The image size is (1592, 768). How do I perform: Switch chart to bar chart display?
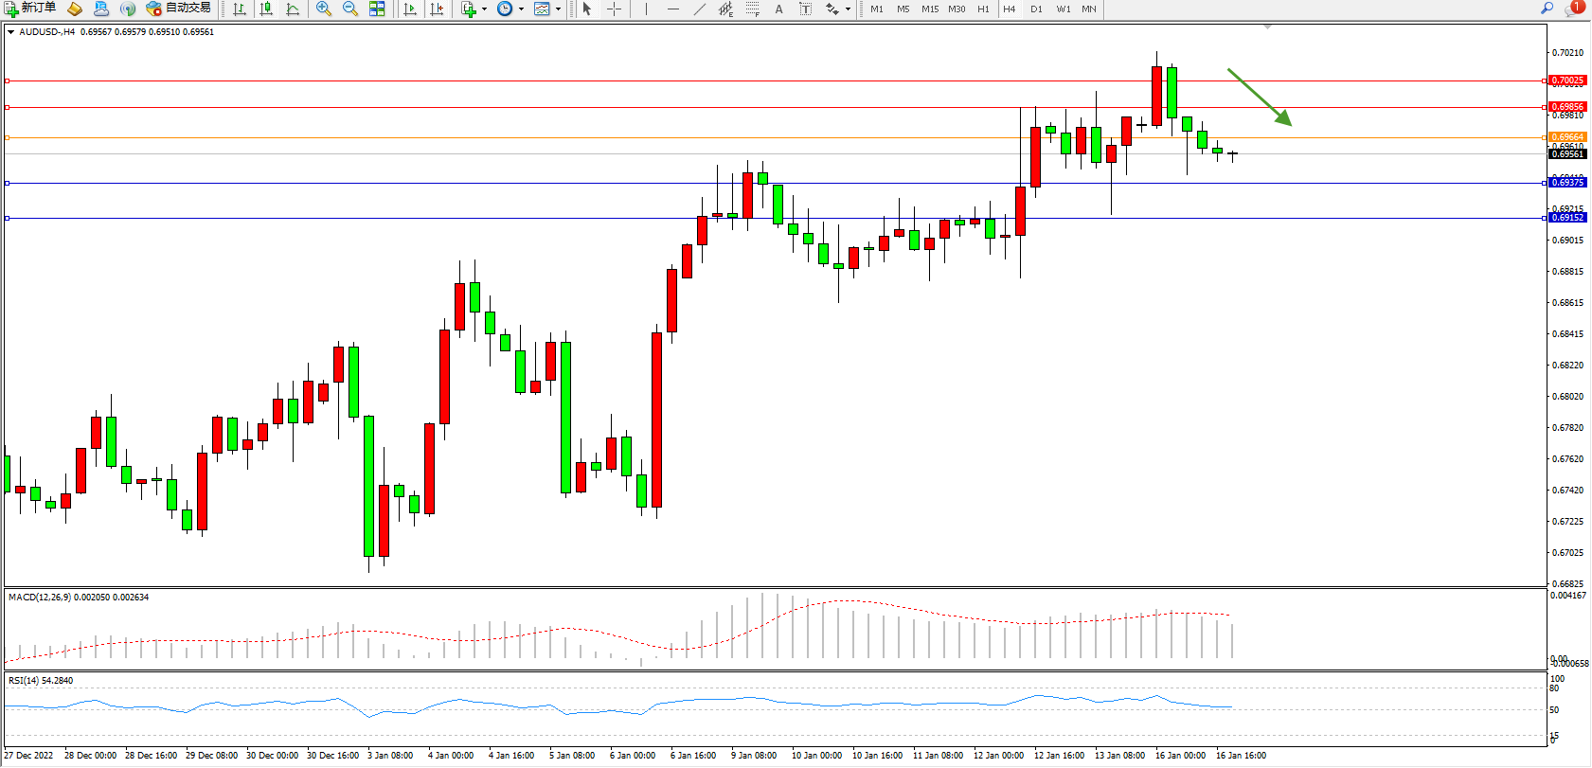(240, 9)
